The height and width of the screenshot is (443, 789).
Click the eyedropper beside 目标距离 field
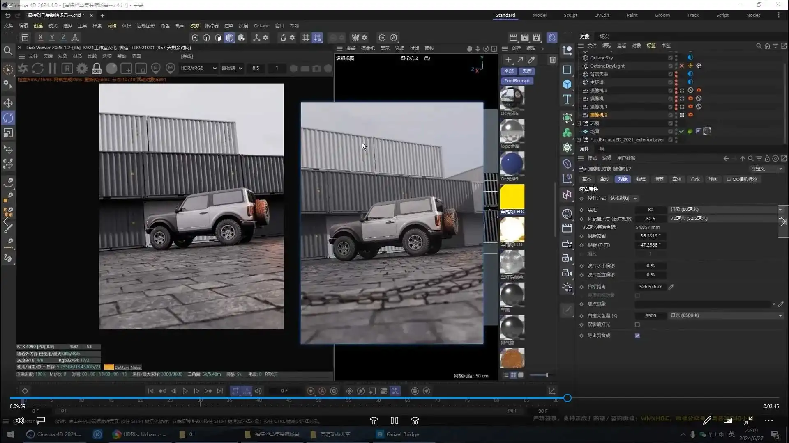(x=671, y=287)
